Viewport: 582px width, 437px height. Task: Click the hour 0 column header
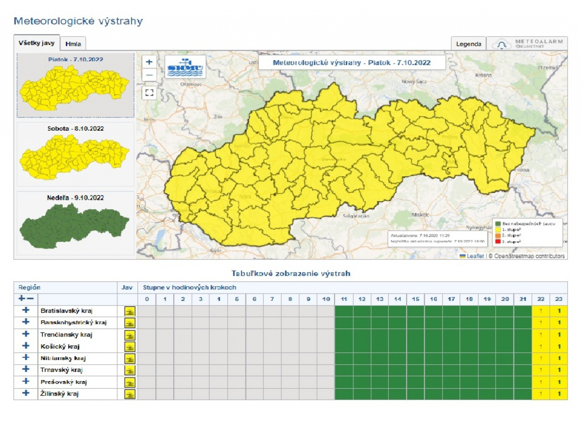pyautogui.click(x=147, y=299)
